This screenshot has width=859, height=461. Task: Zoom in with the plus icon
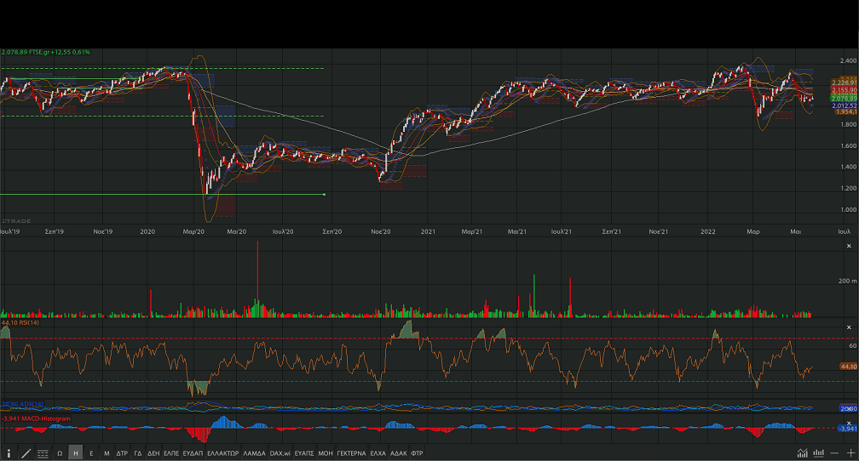[x=850, y=453]
